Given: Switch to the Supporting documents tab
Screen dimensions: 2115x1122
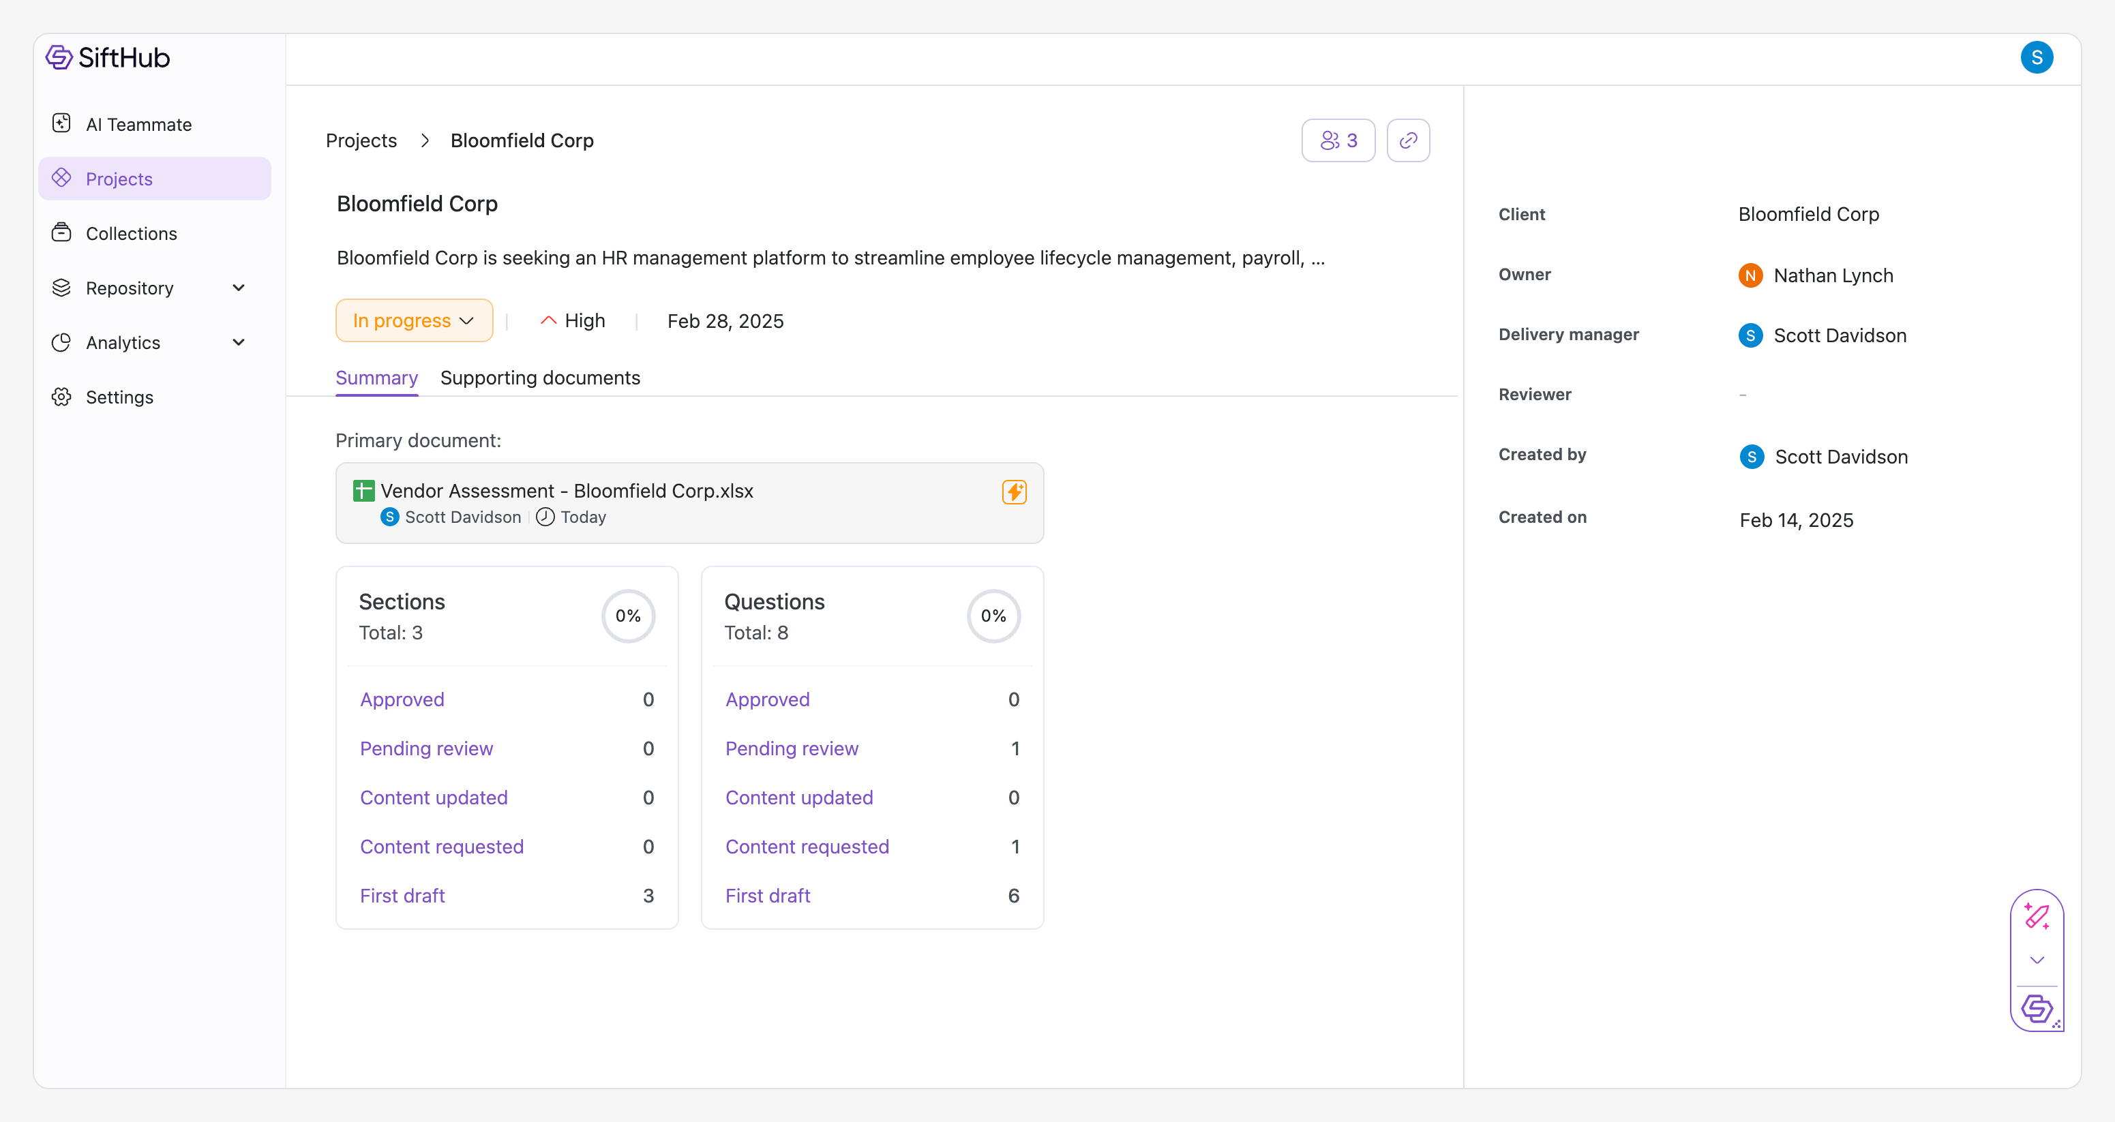Looking at the screenshot, I should click(x=539, y=378).
